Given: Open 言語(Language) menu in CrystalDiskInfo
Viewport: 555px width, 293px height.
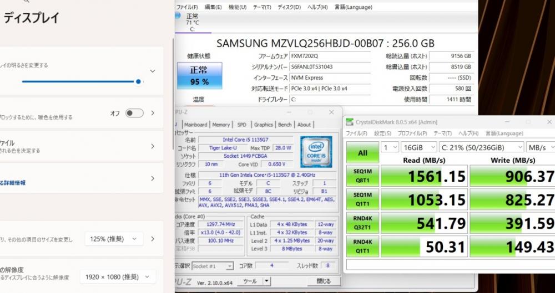Looking at the screenshot, I should (x=353, y=7).
